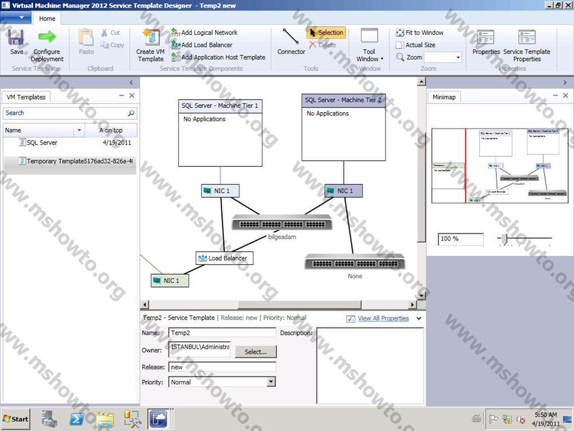574x431 pixels.
Task: Click the Copy button
Action: click(x=112, y=45)
